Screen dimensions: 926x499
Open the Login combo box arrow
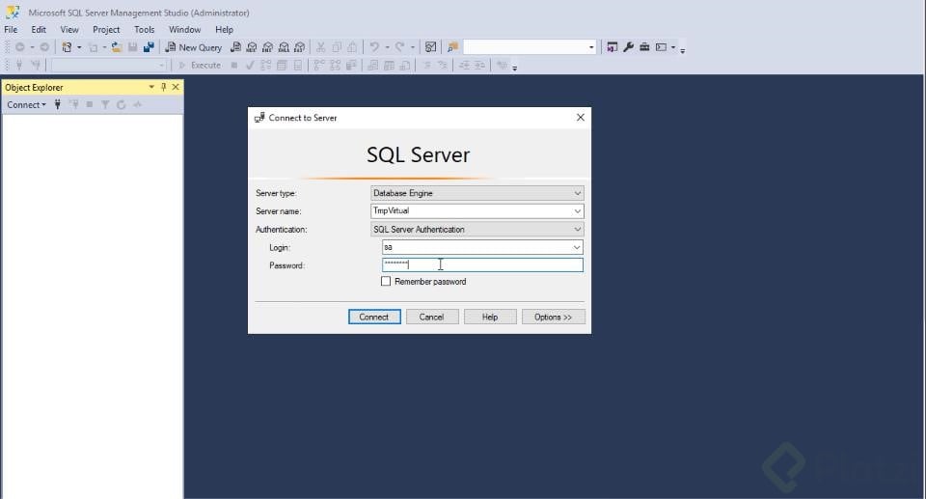coord(577,247)
